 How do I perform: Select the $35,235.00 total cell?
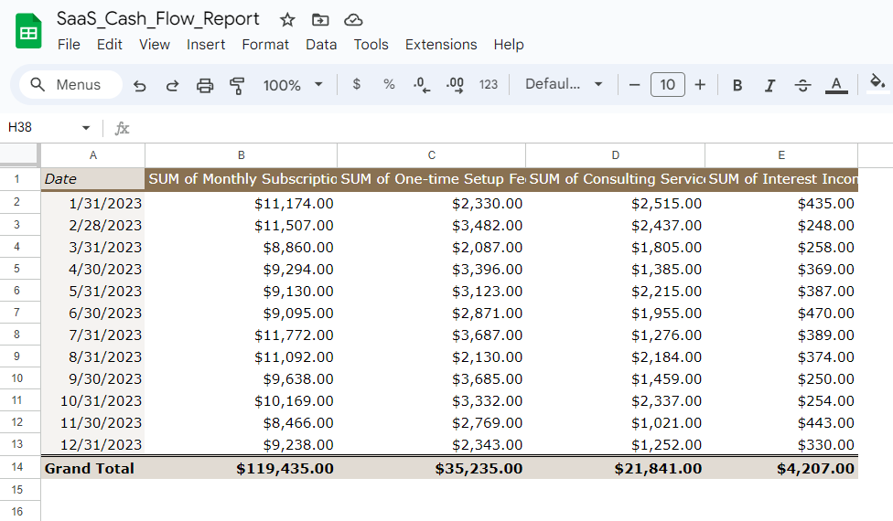click(x=431, y=468)
